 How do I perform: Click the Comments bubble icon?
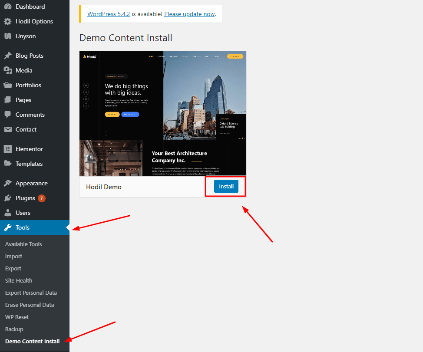(8, 115)
